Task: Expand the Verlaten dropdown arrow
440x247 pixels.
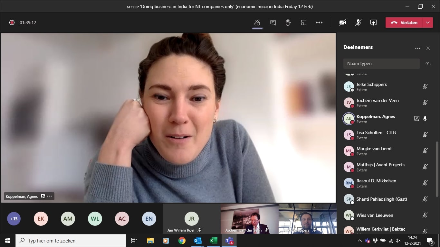Action: coord(427,23)
